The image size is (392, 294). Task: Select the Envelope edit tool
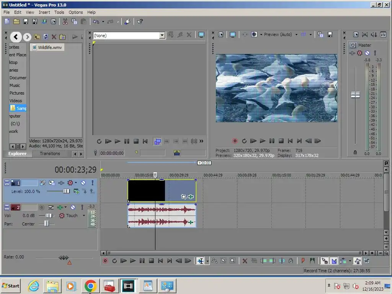(x=214, y=261)
